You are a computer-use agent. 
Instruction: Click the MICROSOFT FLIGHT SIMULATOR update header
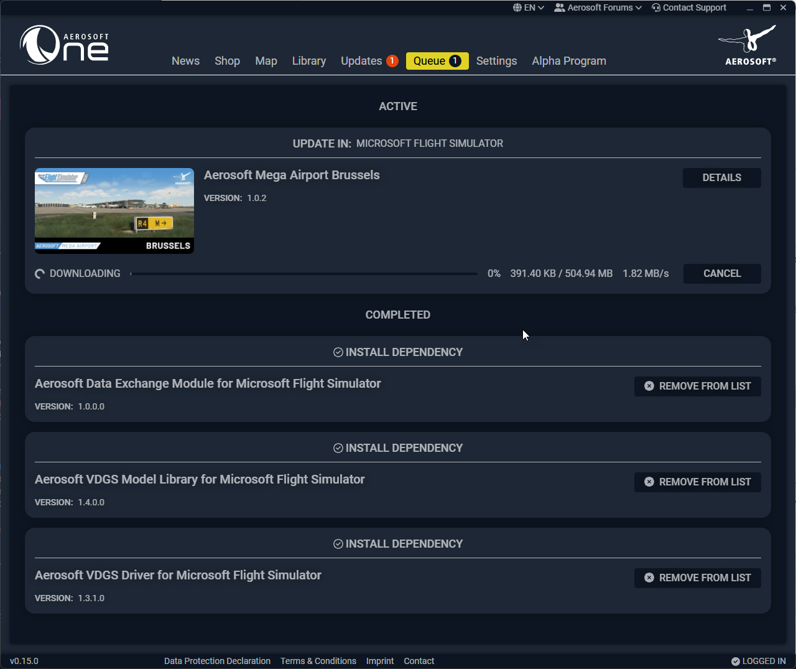[x=430, y=144]
